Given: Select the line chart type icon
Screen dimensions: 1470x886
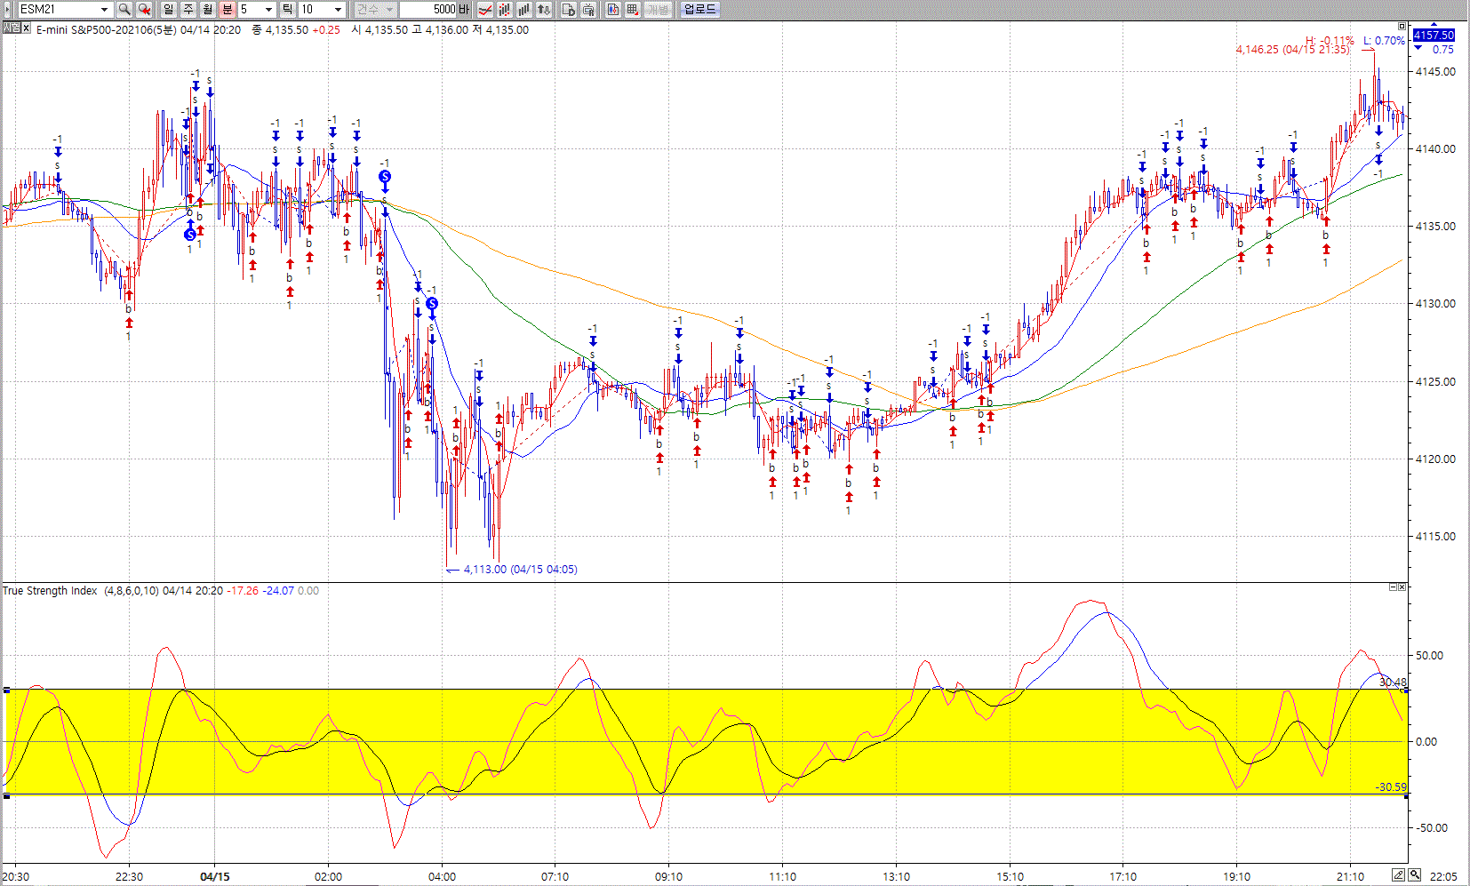Looking at the screenshot, I should click(x=485, y=9).
